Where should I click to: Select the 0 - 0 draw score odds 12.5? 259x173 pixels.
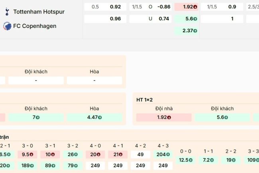(186, 160)
